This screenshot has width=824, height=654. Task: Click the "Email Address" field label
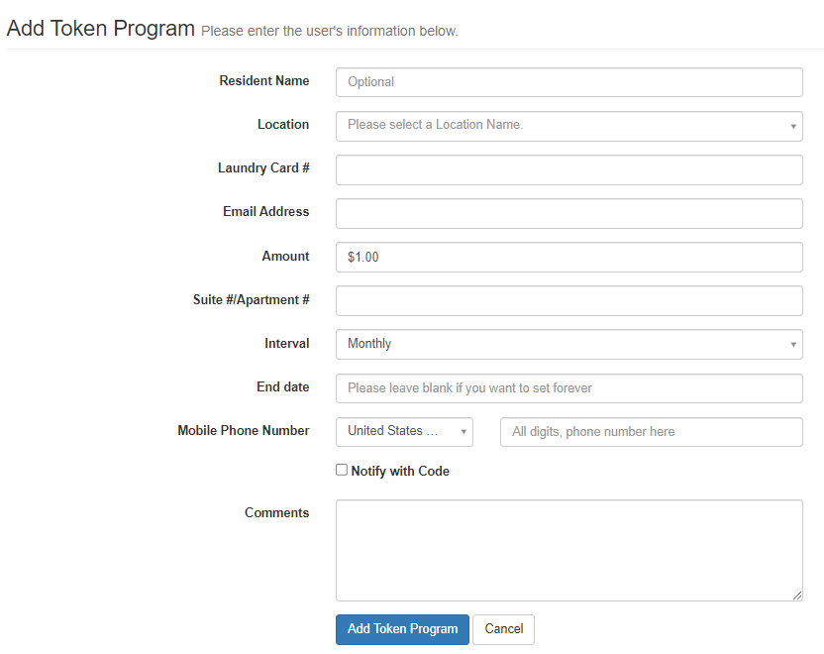click(265, 212)
